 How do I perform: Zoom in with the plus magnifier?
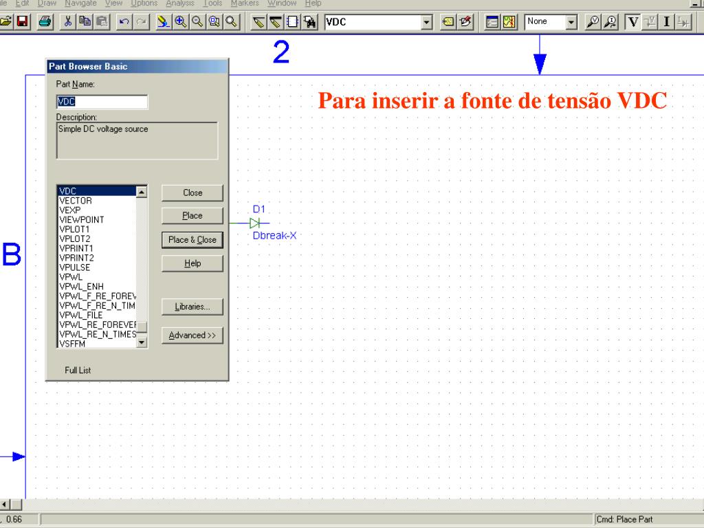(180, 21)
